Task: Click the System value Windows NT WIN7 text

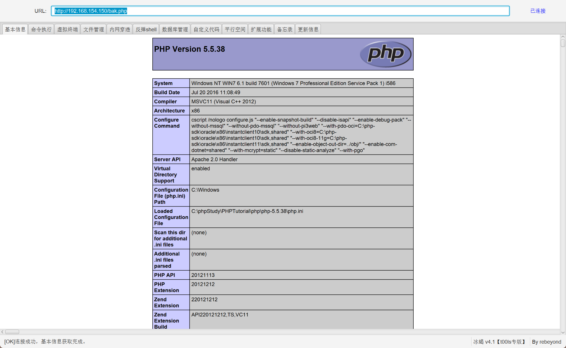Action: tap(293, 83)
